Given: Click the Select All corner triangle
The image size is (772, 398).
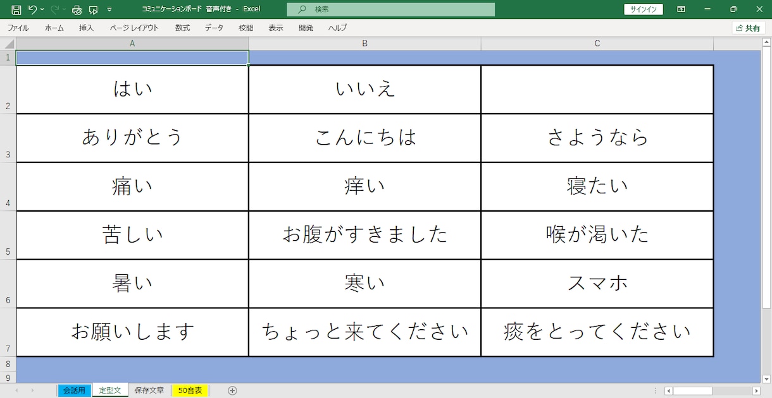Looking at the screenshot, I should point(8,44).
